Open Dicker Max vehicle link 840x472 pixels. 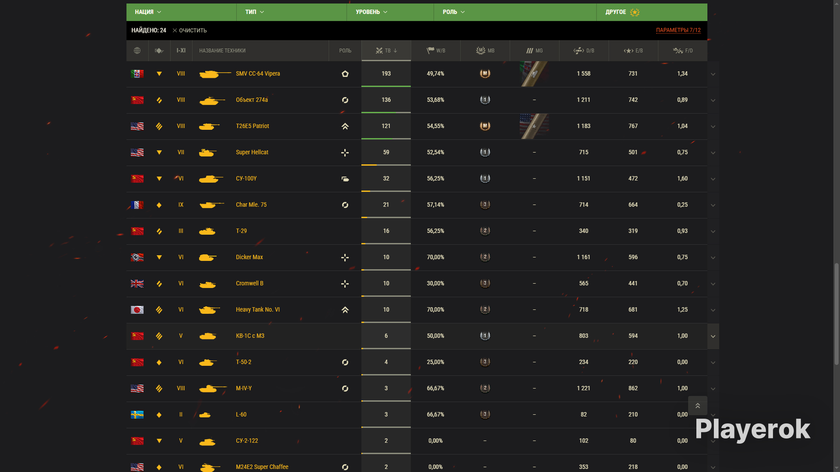[x=249, y=257]
